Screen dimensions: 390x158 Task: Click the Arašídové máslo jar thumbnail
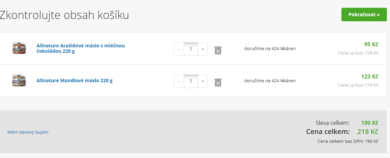pos(19,48)
